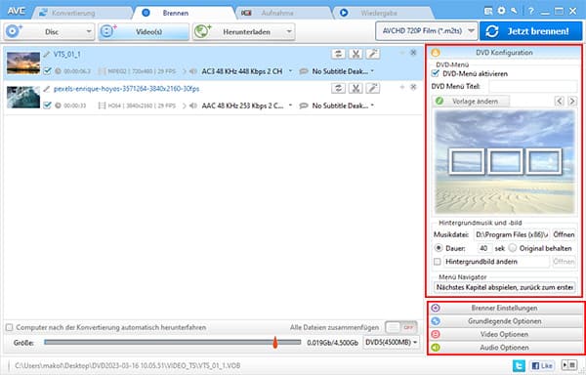Open the Wiedergabe tab
Screen dimensions: 586x375
tap(379, 13)
